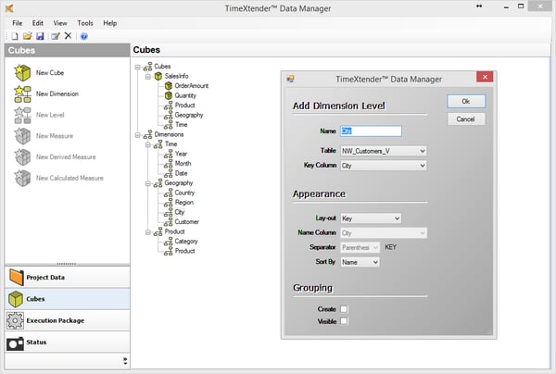The width and height of the screenshot is (556, 374).
Task: Click the dialog title bar application icon
Action: tap(290, 79)
